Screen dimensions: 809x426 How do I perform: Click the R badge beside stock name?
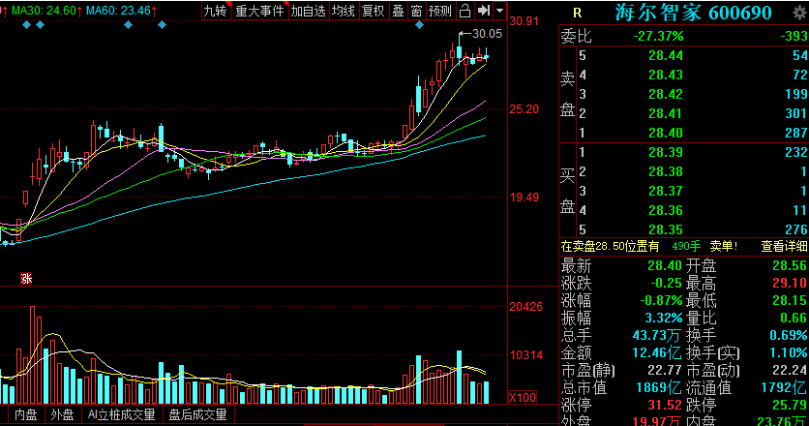tap(577, 13)
